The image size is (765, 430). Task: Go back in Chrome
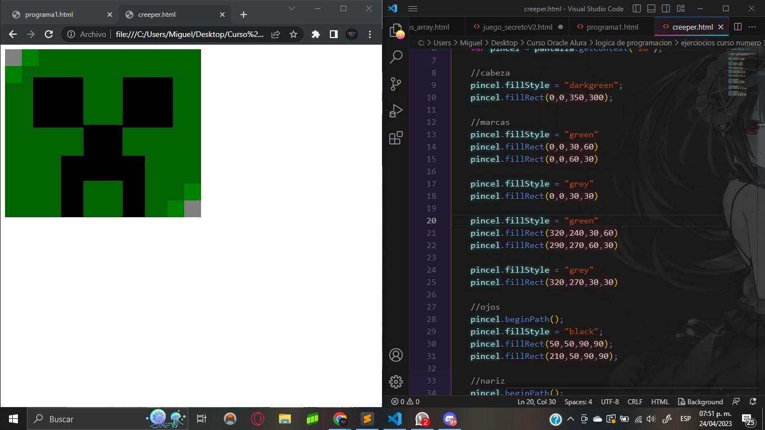click(13, 34)
